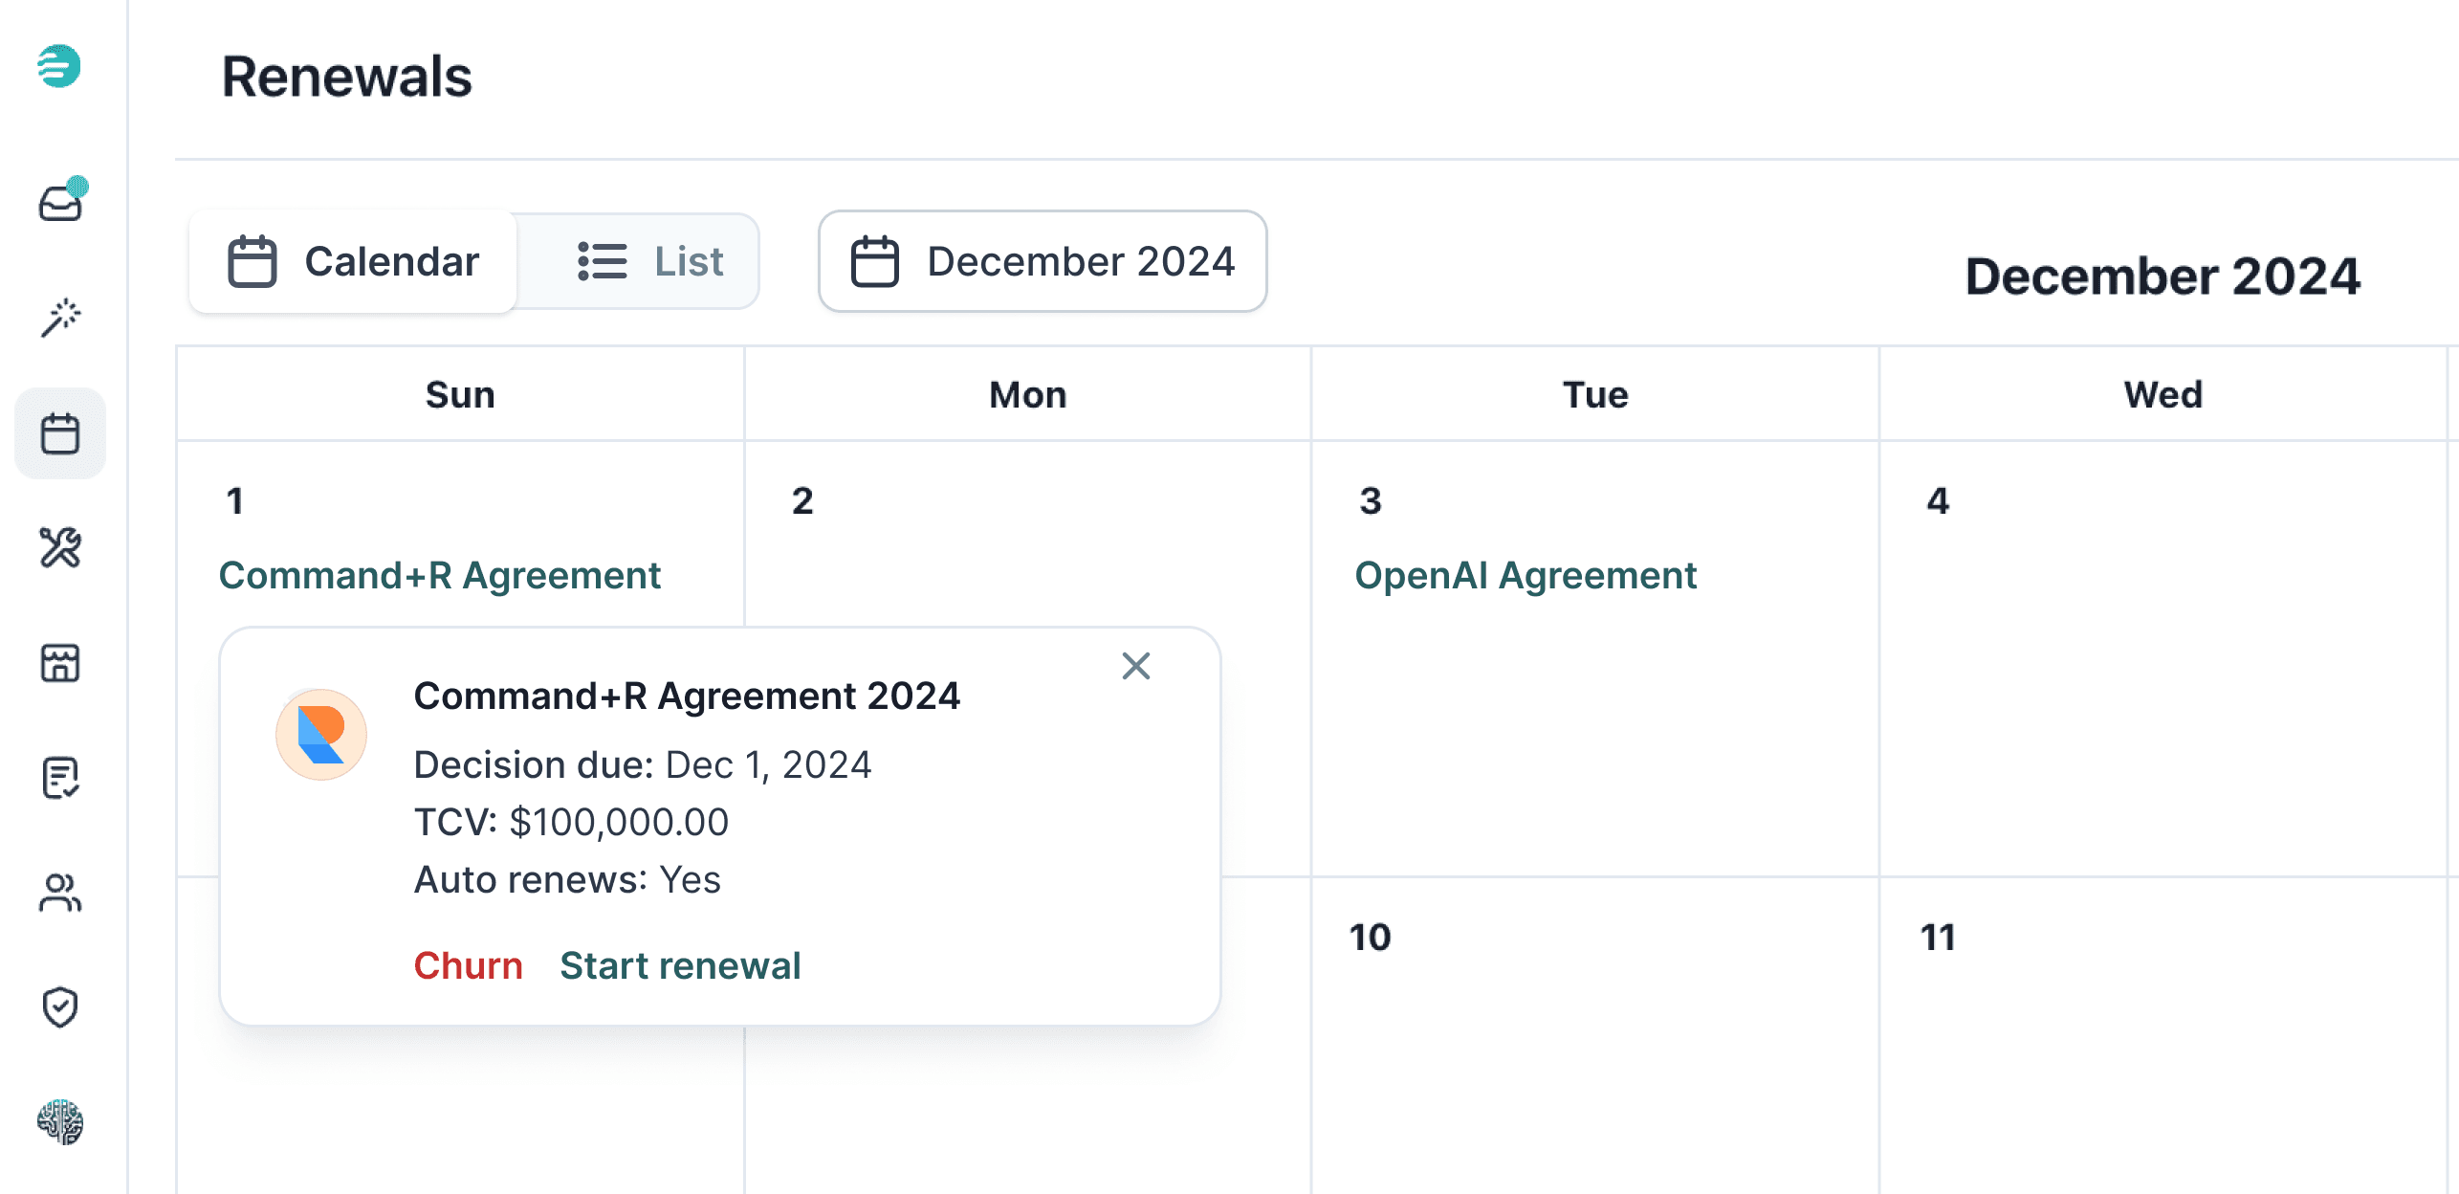Open the tools section in the sidebar
The image size is (2459, 1194).
click(x=60, y=548)
